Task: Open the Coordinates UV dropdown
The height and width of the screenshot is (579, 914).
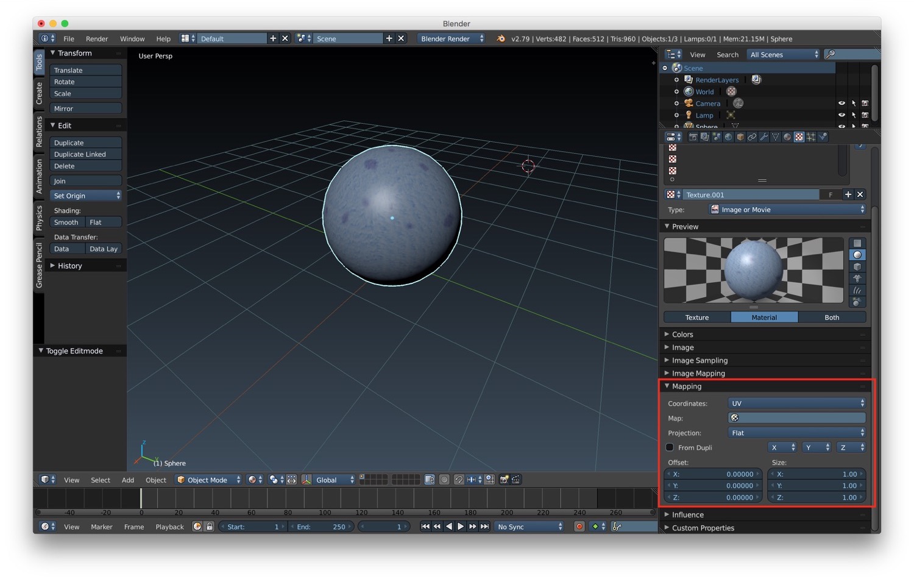Action: tap(797, 403)
